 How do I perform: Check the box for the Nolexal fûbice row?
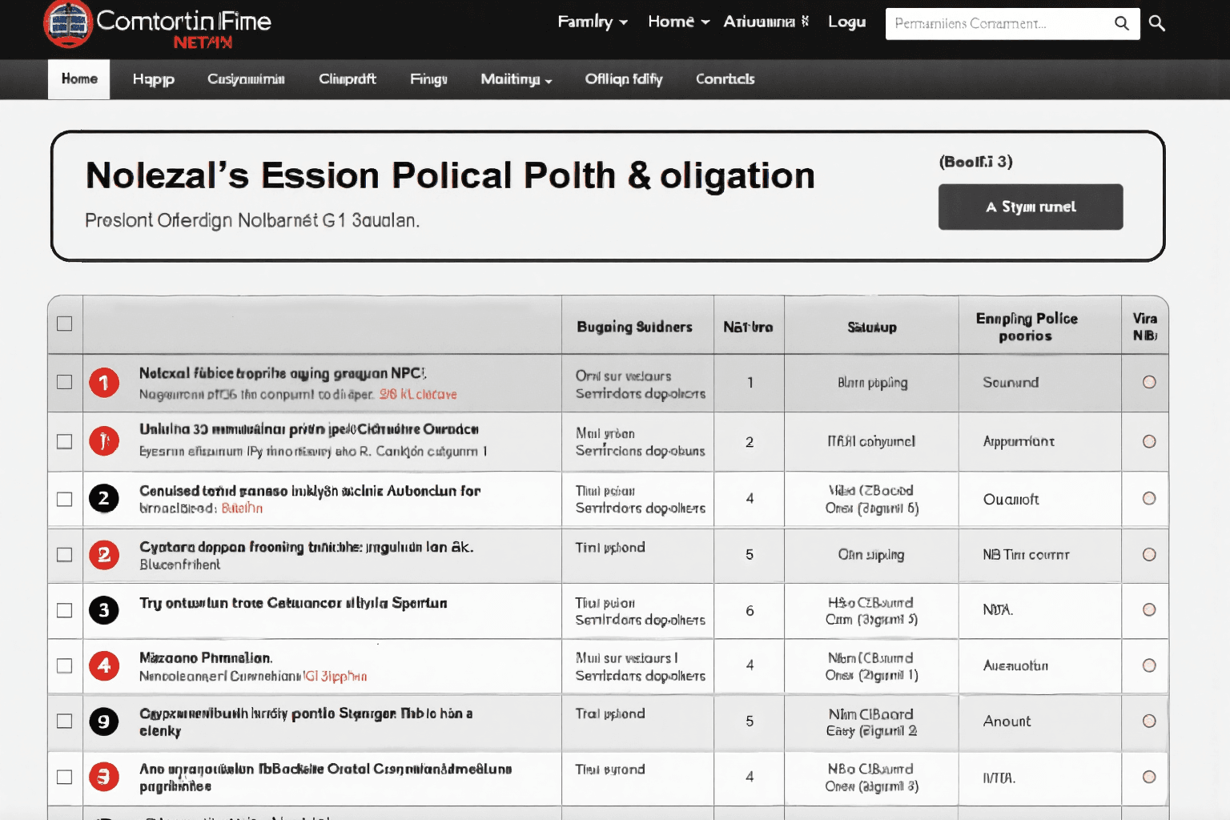click(x=65, y=382)
